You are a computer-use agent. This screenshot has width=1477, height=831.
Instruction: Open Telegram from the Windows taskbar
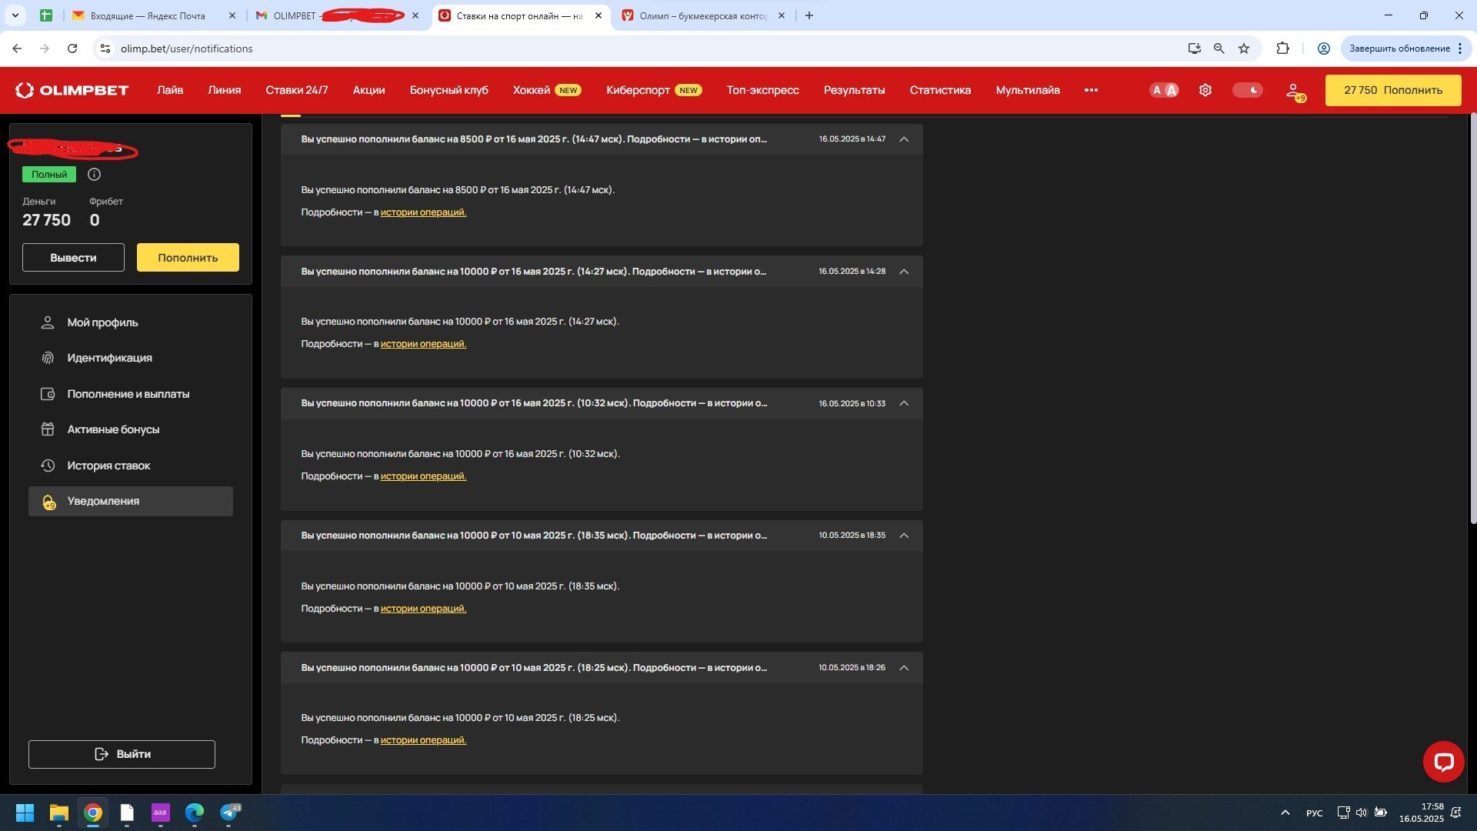click(x=229, y=813)
